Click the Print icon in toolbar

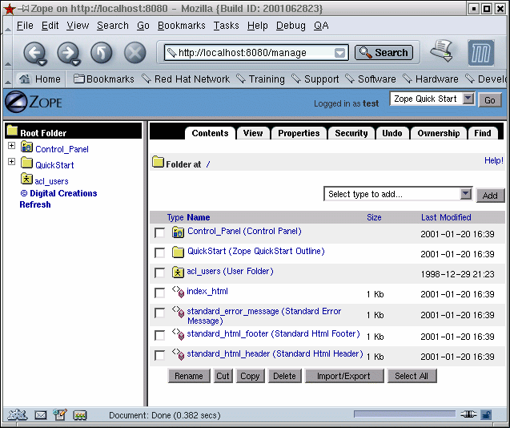(441, 52)
